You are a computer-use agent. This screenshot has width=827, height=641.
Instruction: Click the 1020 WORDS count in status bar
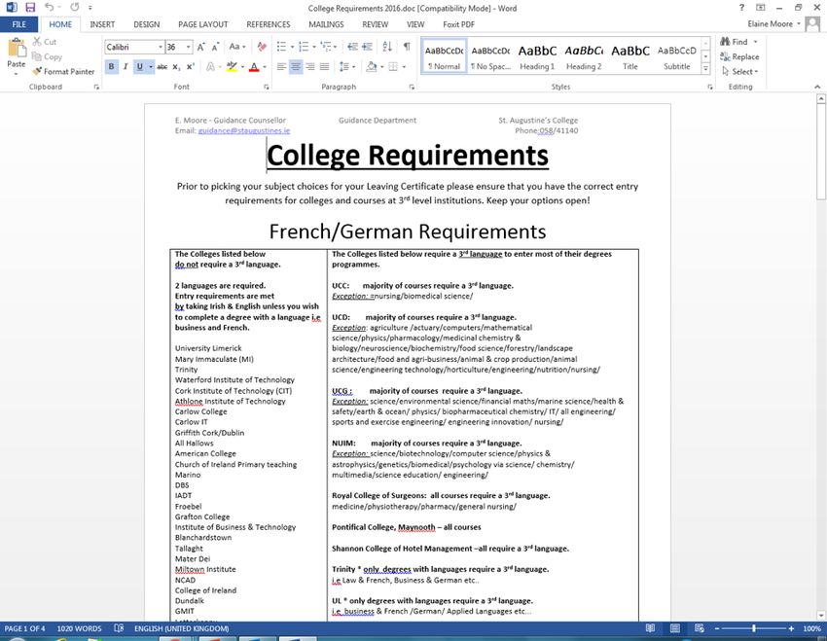pyautogui.click(x=79, y=628)
